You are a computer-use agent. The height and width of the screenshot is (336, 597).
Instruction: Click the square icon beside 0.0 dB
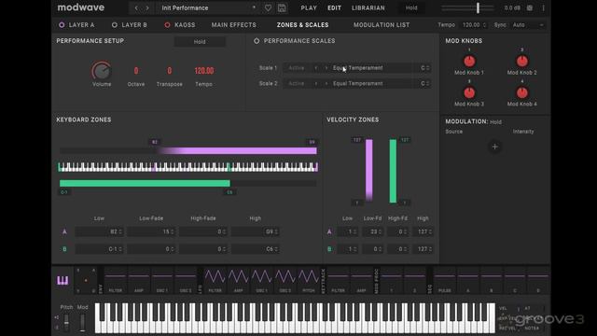[x=530, y=7]
